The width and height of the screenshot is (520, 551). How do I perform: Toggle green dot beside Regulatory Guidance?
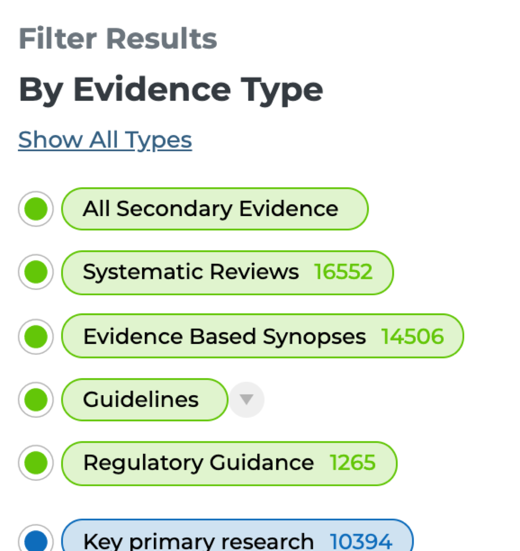[36, 462]
